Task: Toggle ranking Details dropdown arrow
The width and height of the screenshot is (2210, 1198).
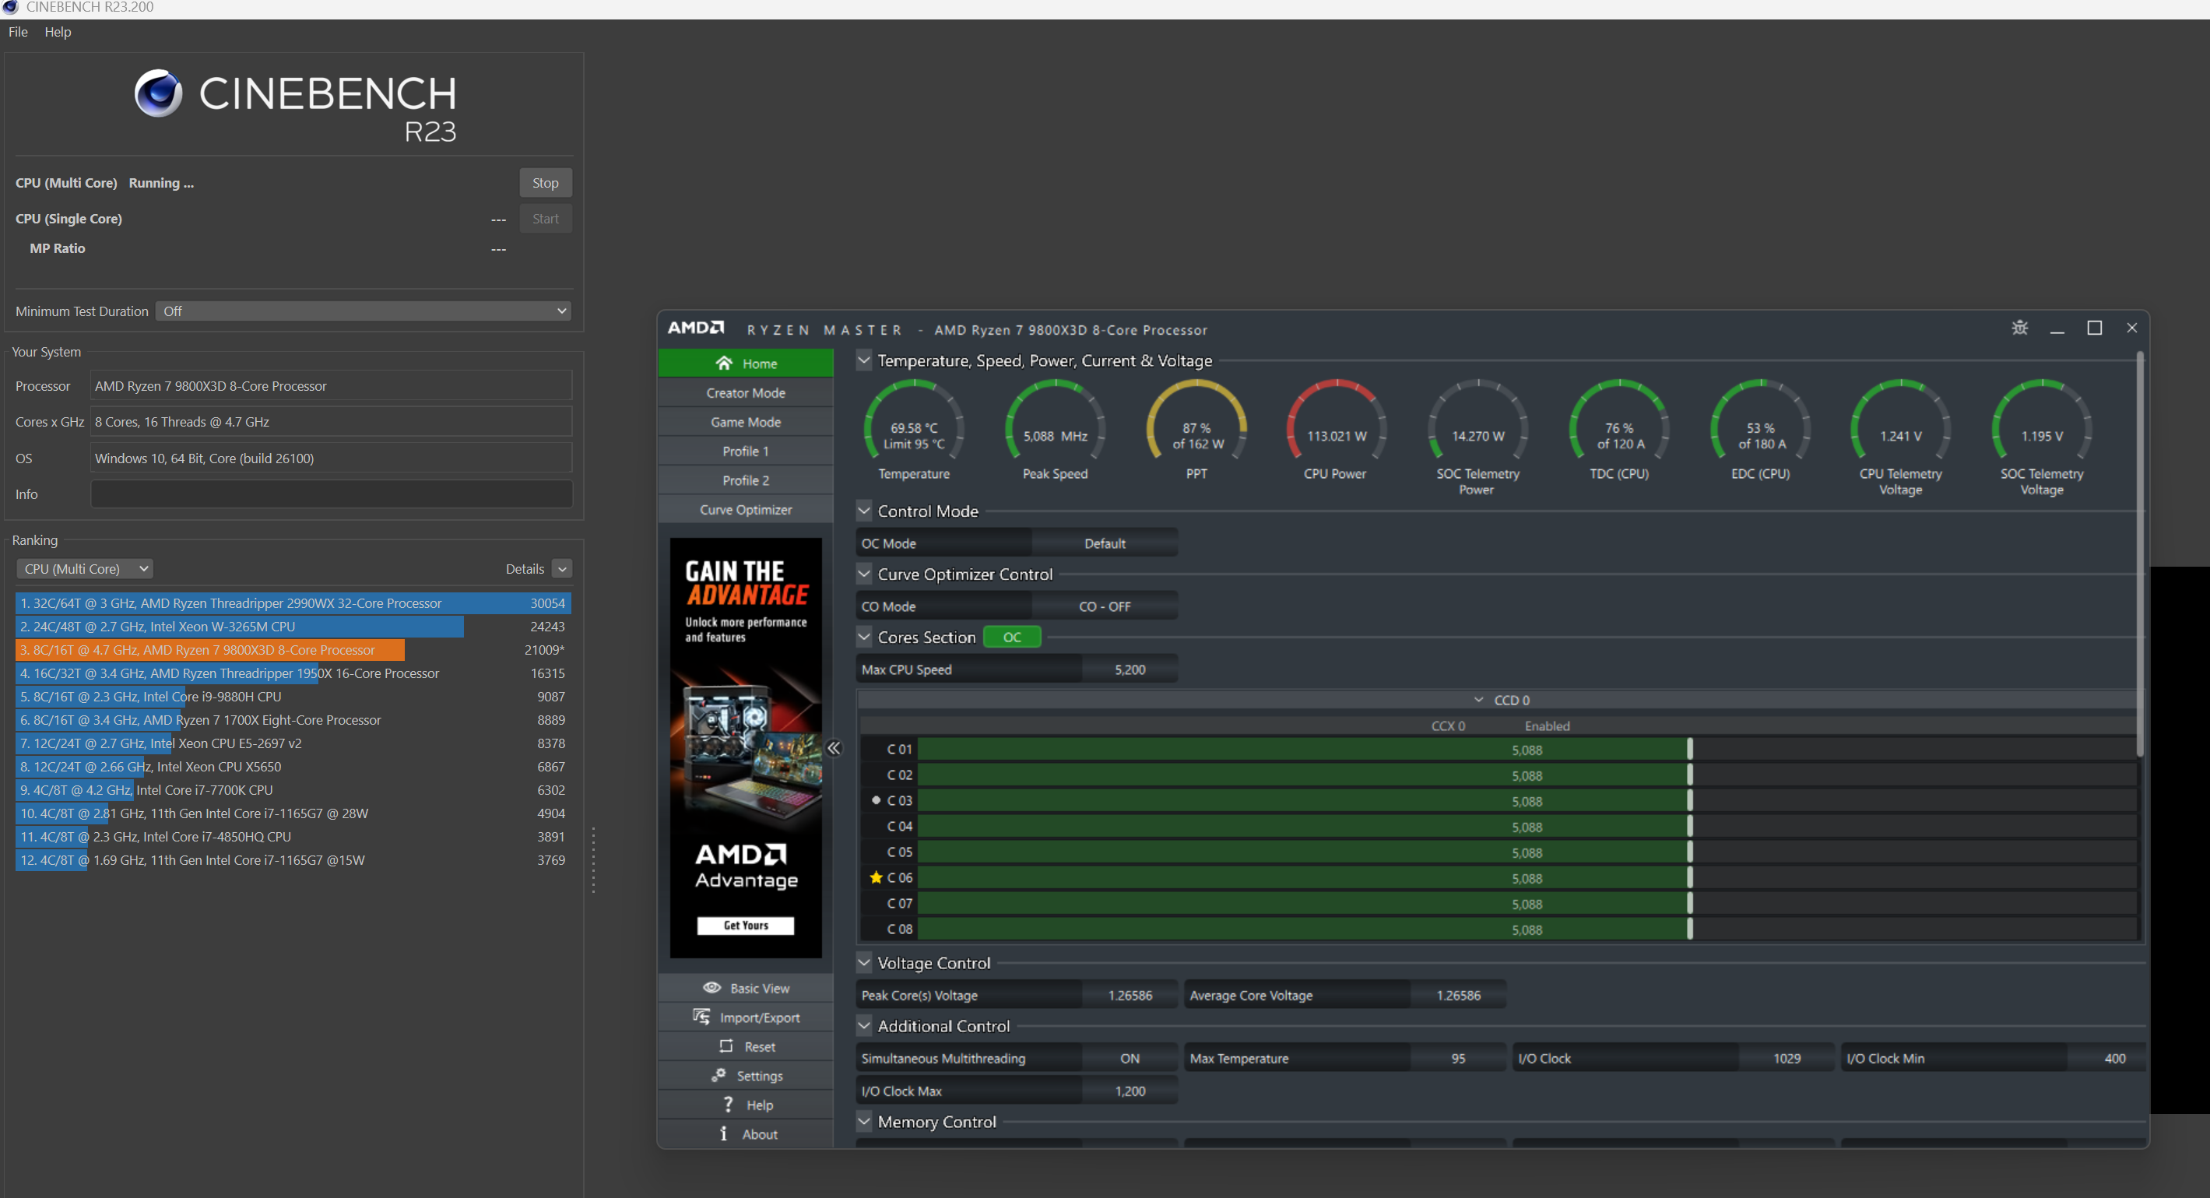Action: [x=562, y=568]
